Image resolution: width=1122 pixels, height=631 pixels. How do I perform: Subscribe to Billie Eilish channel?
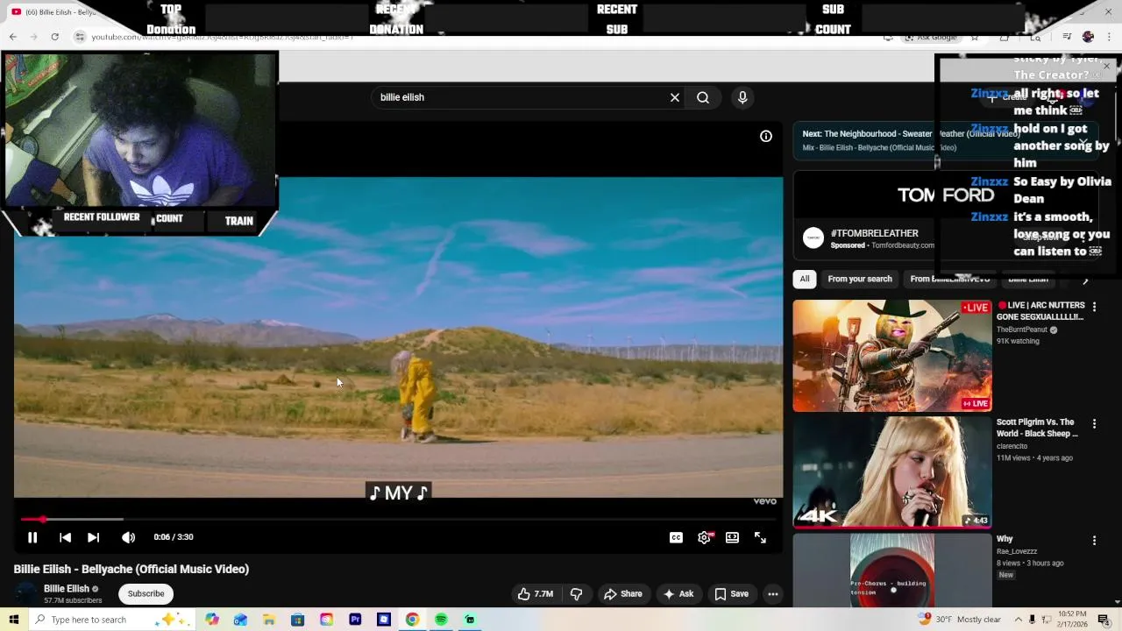pyautogui.click(x=146, y=594)
